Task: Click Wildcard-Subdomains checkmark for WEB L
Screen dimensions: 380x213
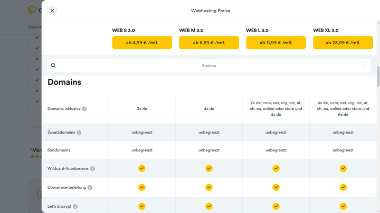Action: [276, 168]
